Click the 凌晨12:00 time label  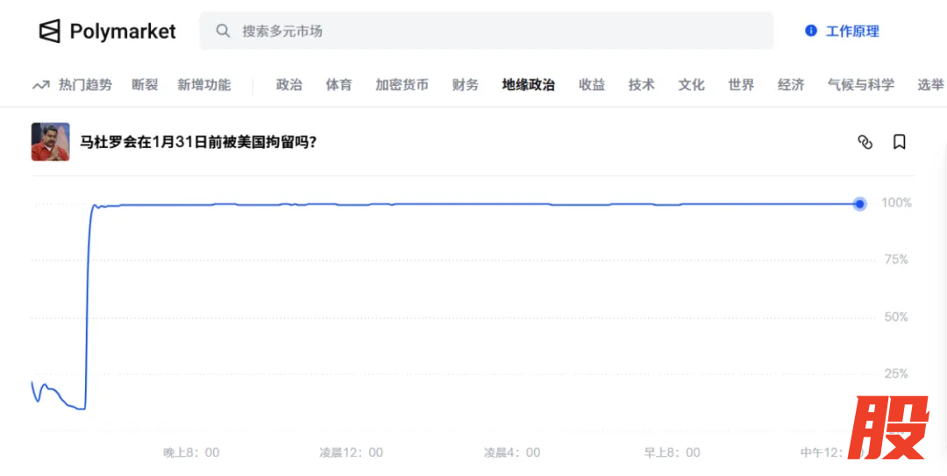coord(351,452)
